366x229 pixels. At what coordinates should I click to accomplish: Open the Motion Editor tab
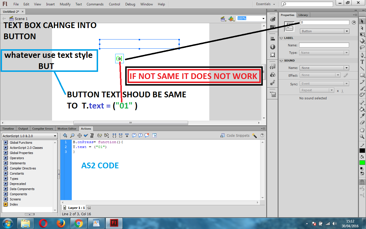(x=67, y=129)
